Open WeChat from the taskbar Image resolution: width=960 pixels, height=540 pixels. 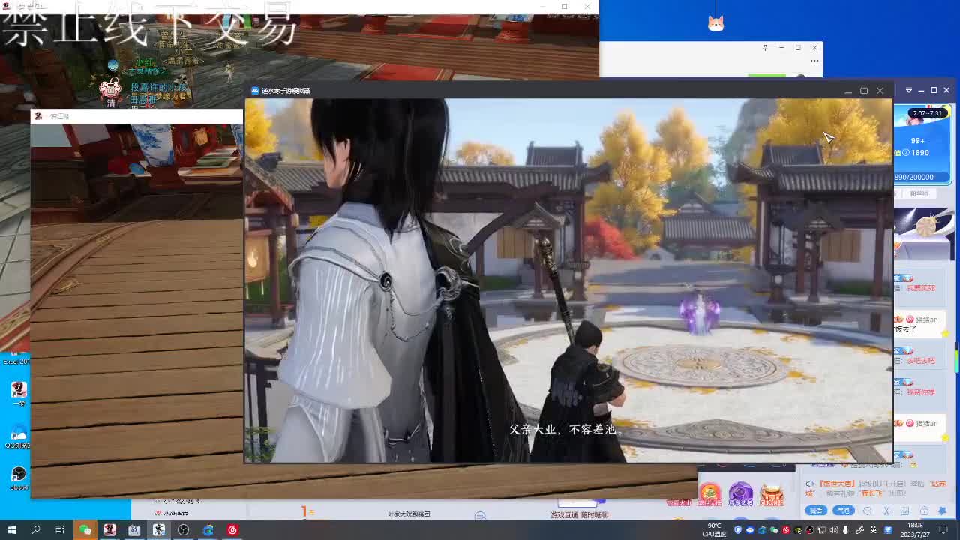click(x=85, y=530)
